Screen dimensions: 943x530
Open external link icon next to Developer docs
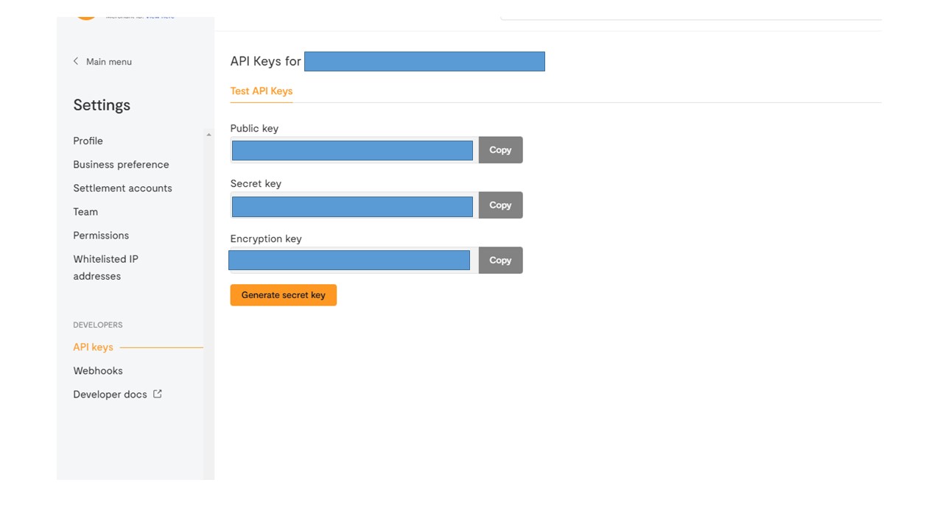pyautogui.click(x=157, y=394)
